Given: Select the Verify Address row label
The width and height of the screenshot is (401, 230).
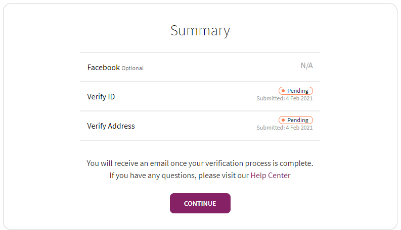Looking at the screenshot, I should 111,126.
